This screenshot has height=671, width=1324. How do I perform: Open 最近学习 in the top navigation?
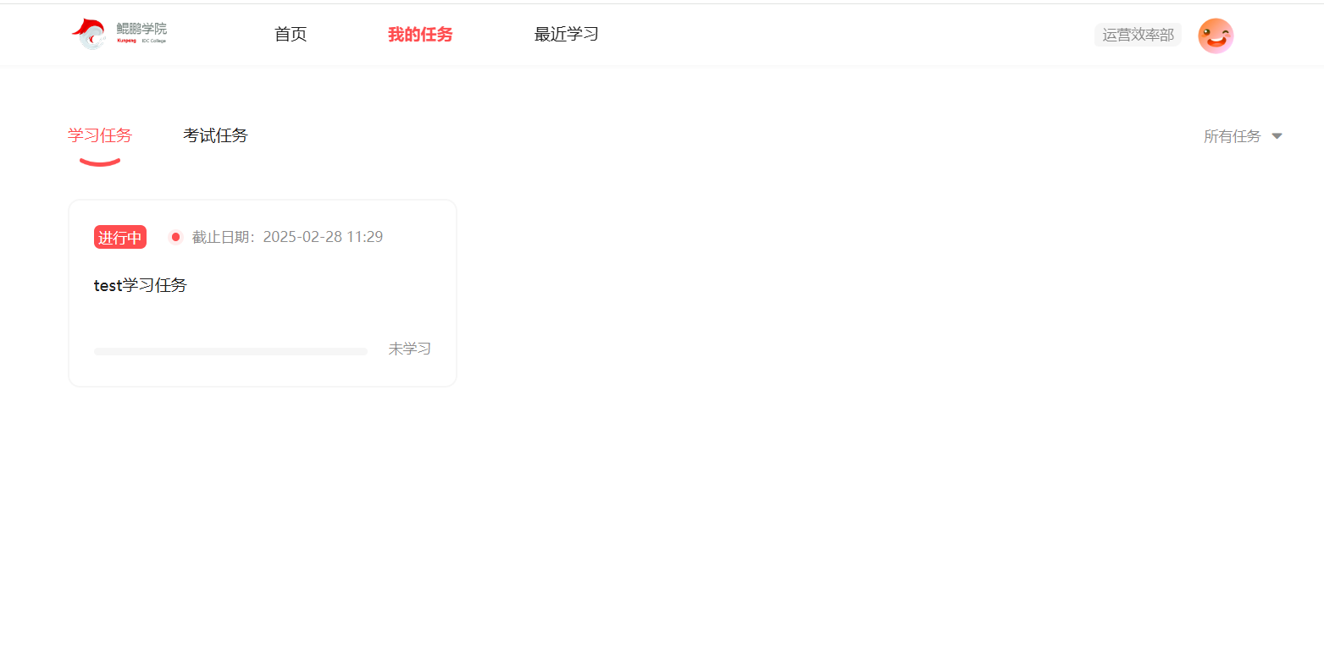pos(567,34)
